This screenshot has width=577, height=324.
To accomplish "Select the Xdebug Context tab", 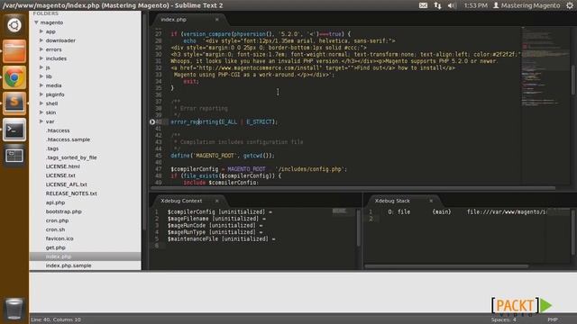I will pos(188,201).
